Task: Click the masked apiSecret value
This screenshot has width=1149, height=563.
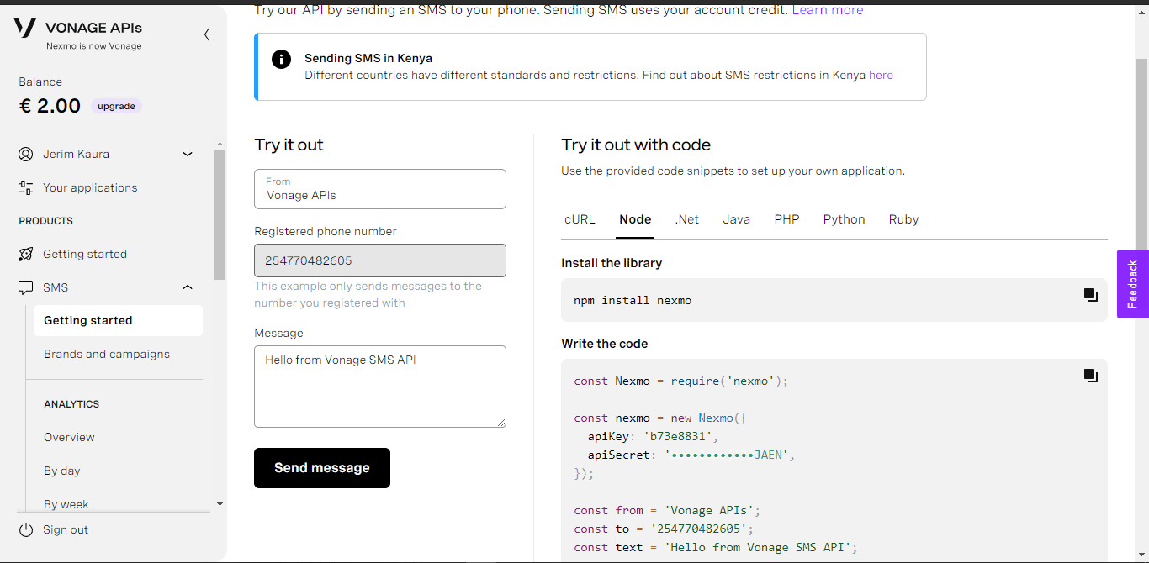Action: tap(729, 455)
